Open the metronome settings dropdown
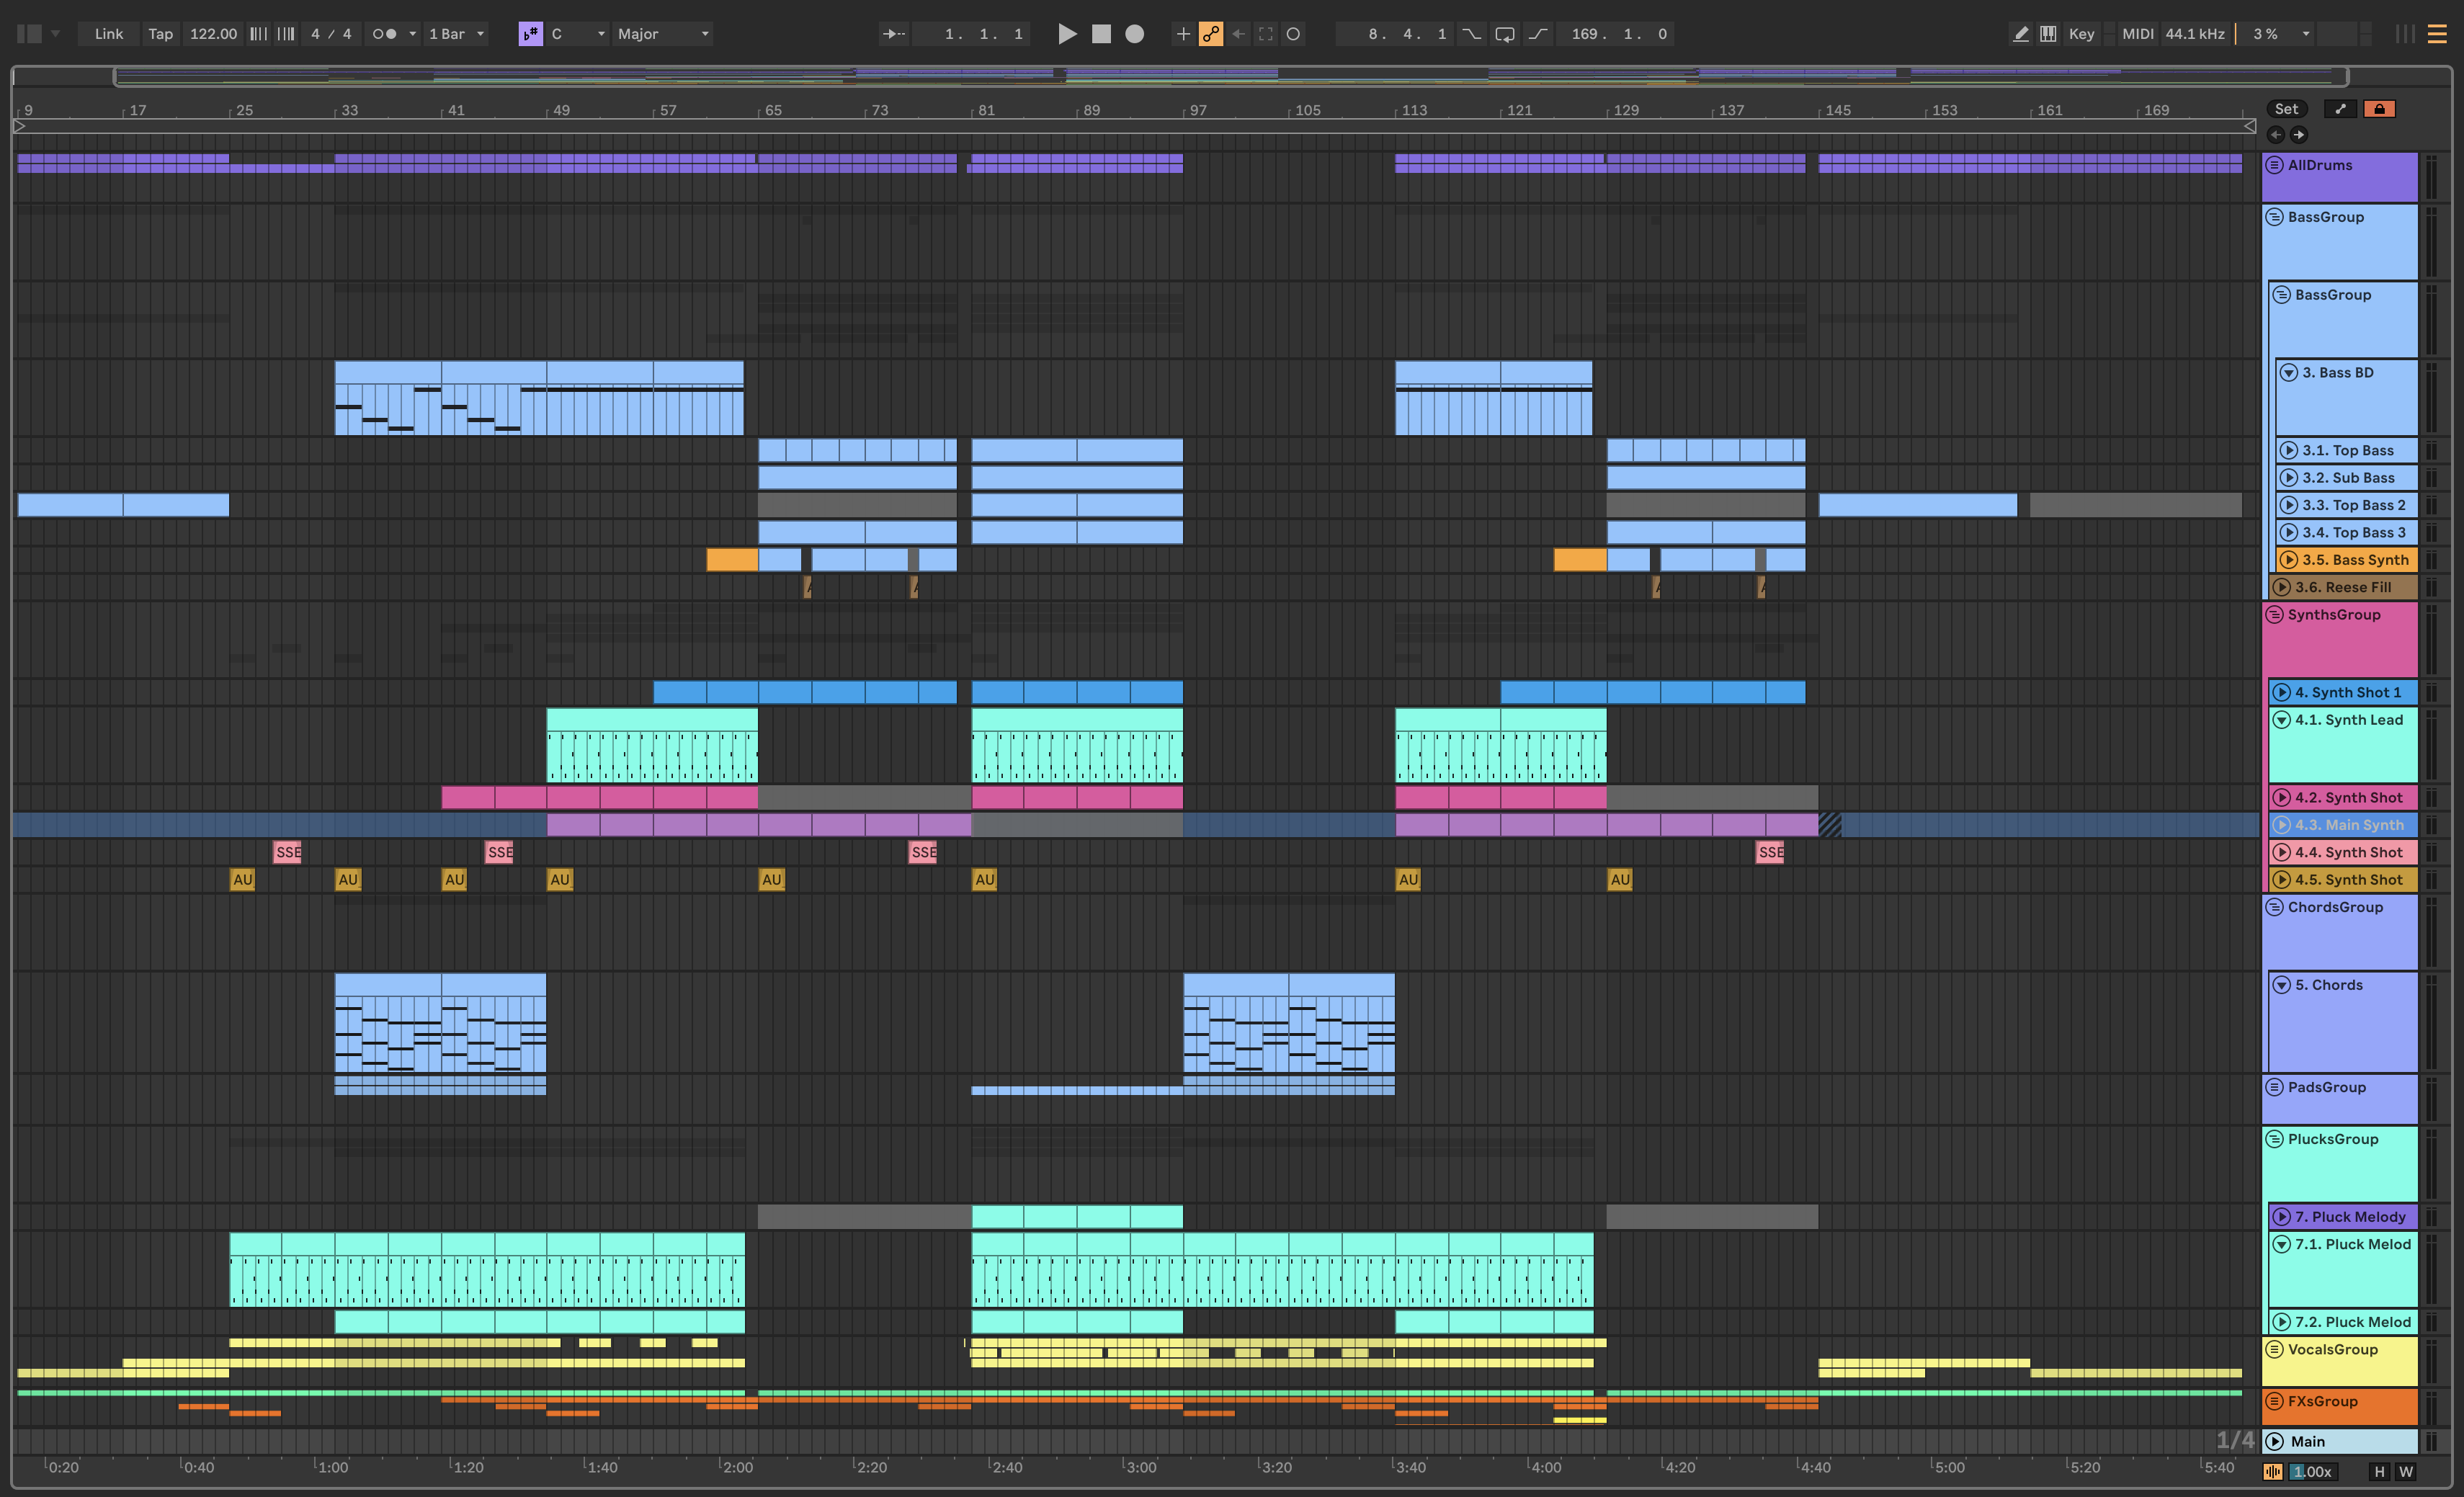The image size is (2464, 1497). (411, 34)
